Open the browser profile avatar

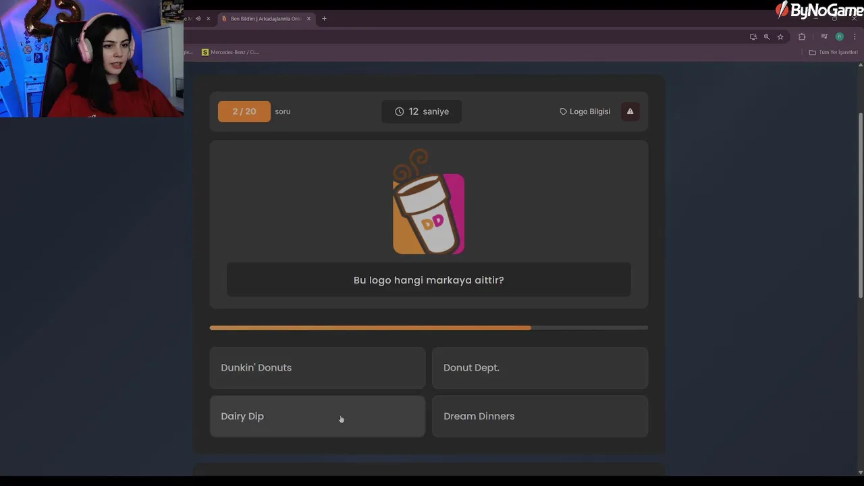pyautogui.click(x=840, y=36)
